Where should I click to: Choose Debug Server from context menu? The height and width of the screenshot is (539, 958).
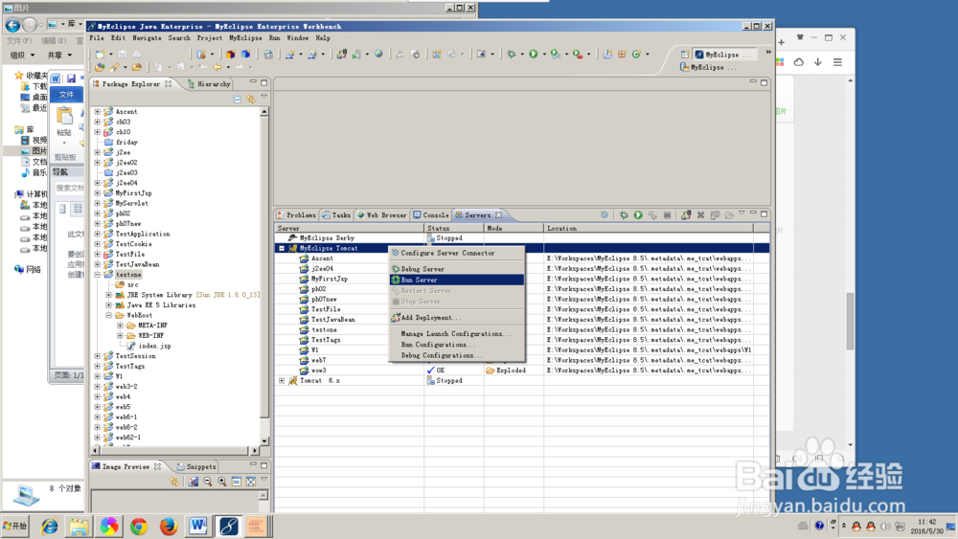point(456,269)
